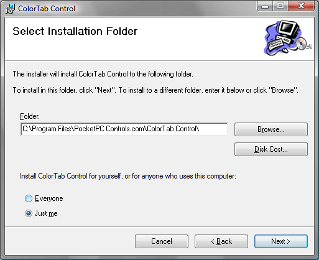Proceed with the Next button
Viewport: 319px width, 260px height.
(x=281, y=241)
